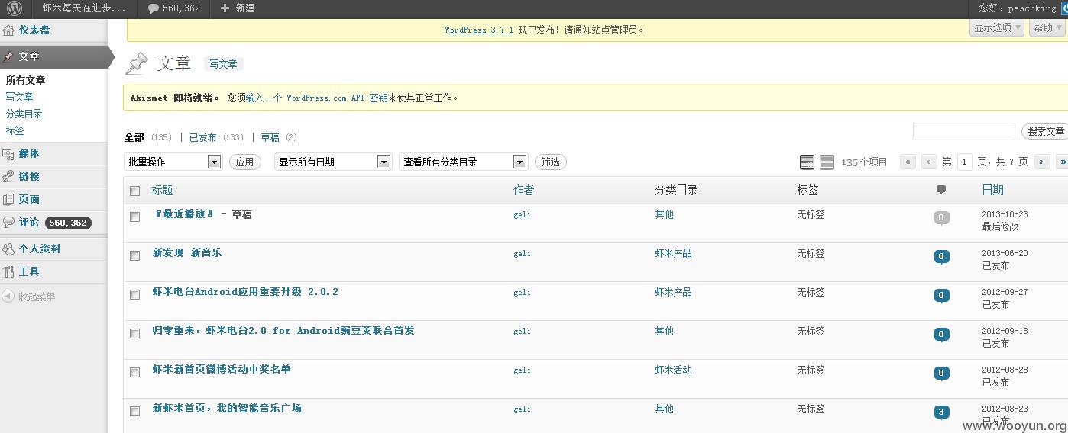
Task: Expand the 显示选项 screen options
Action: (997, 27)
